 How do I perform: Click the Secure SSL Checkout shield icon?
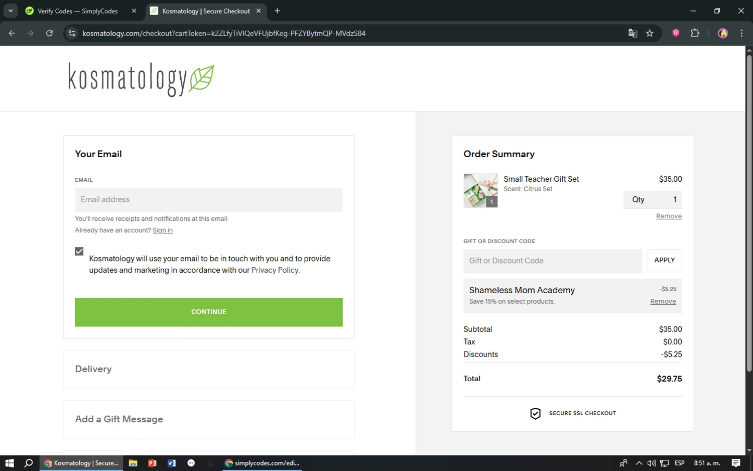[535, 413]
